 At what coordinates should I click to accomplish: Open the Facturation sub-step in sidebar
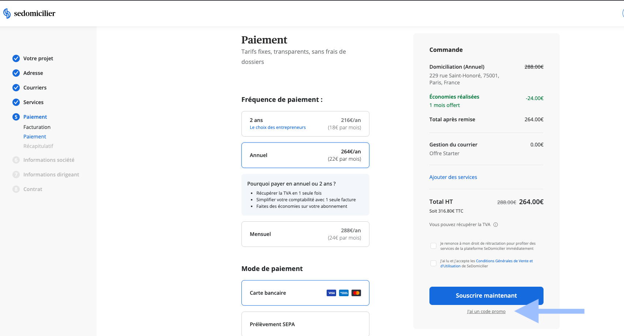tap(37, 127)
